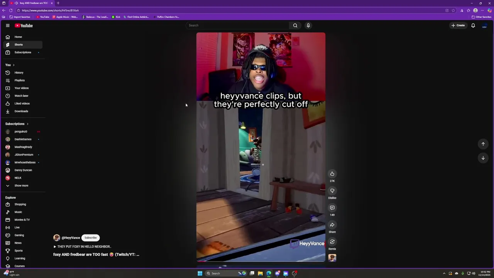This screenshot has height=278, width=494.
Task: Open linked video THEY PUT FOXY IN HELLO NEIGHBOR
Action: coord(82,247)
